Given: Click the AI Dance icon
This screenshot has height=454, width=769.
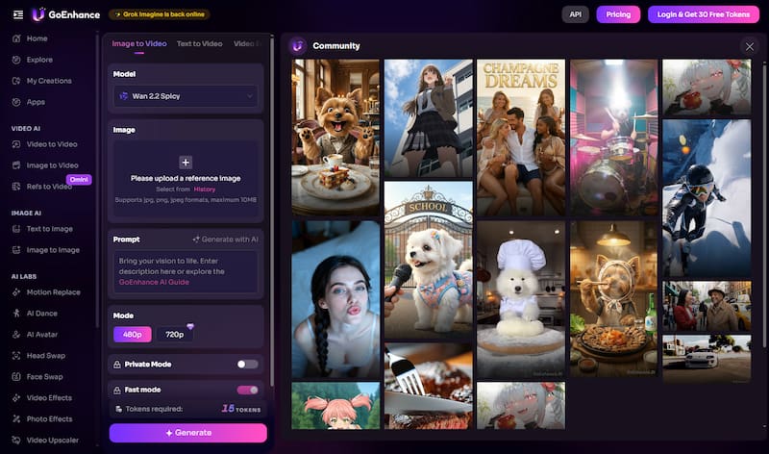Looking at the screenshot, I should (16, 313).
